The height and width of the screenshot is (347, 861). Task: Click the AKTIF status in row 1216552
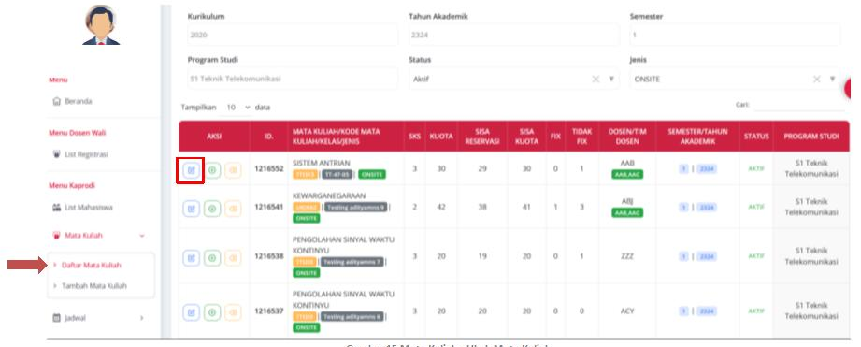756,169
